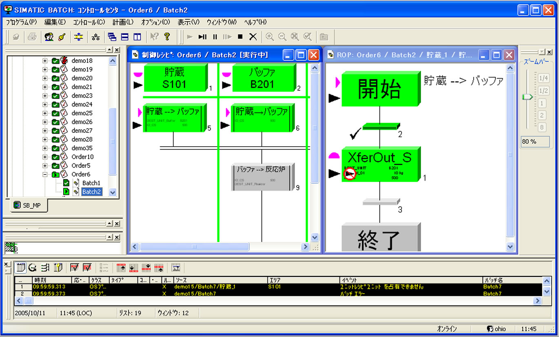Select the demo19 order in tree
559x337 pixels.
[x=82, y=69]
